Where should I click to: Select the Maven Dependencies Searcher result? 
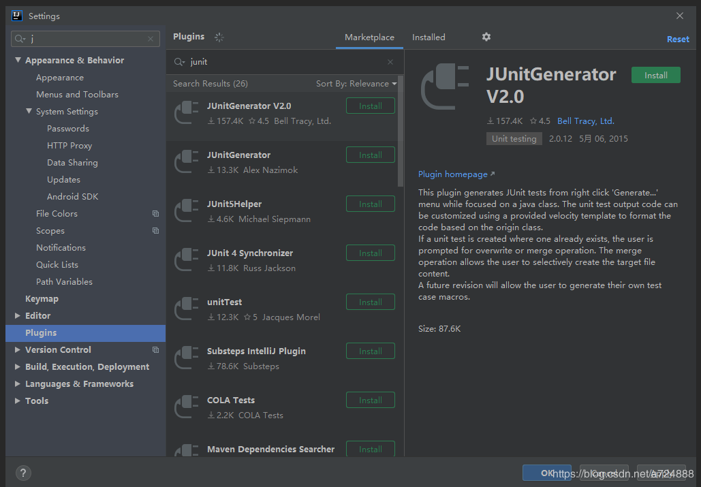pos(270,449)
